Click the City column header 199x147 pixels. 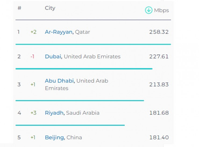tap(50, 8)
